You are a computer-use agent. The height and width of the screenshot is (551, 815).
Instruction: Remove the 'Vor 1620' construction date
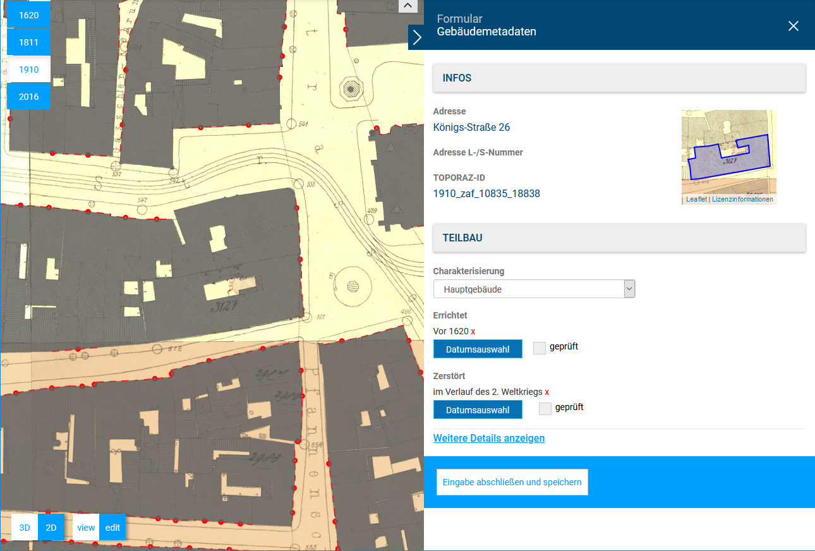[x=473, y=331]
